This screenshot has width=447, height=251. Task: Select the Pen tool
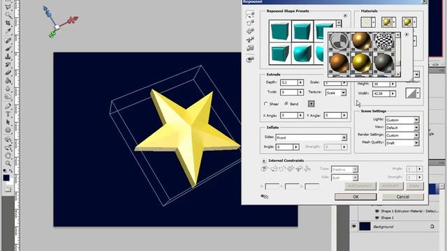(8, 107)
